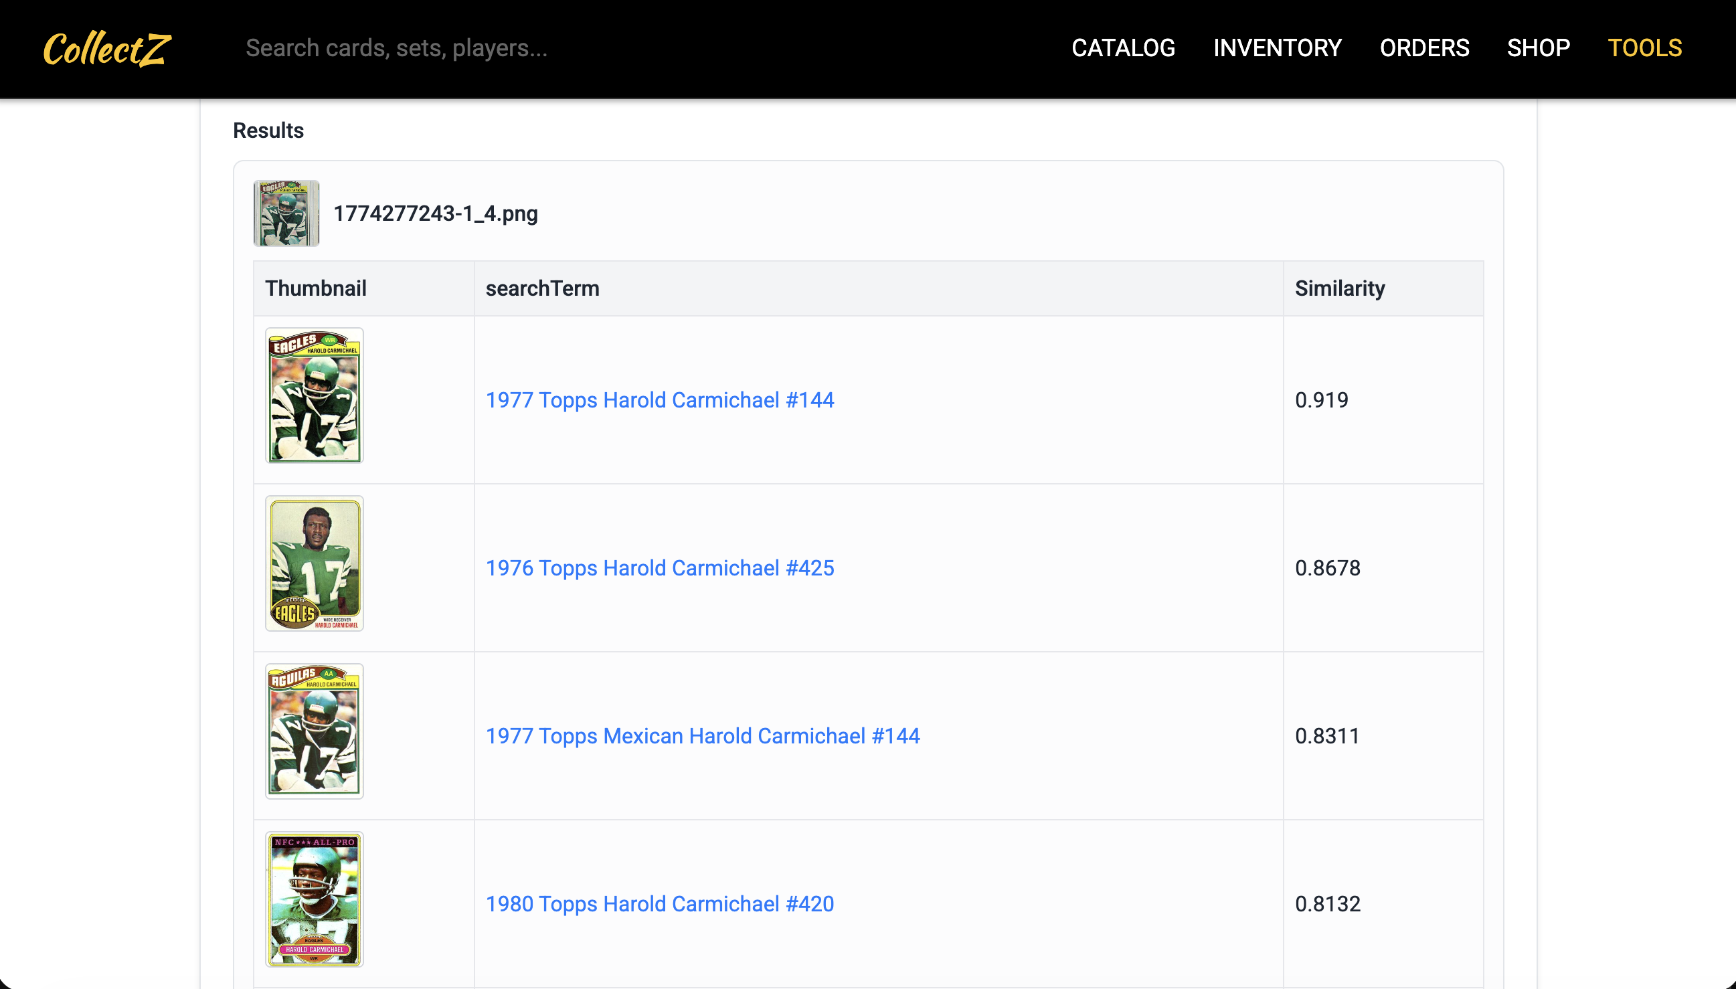This screenshot has width=1736, height=989.
Task: Open the 1980 Topps Harold Carmichael #420 link
Action: point(659,903)
